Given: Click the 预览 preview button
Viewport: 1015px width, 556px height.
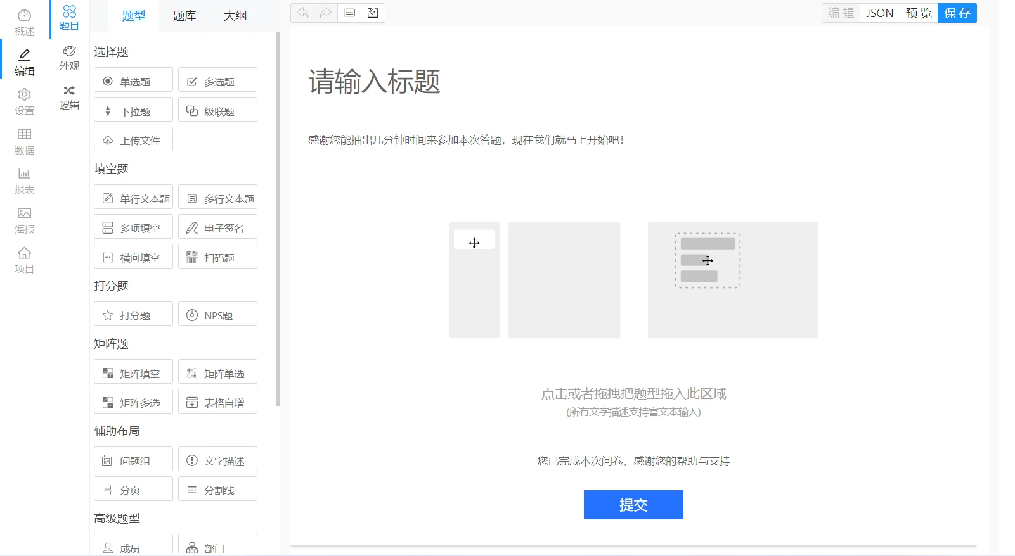Looking at the screenshot, I should pyautogui.click(x=919, y=13).
